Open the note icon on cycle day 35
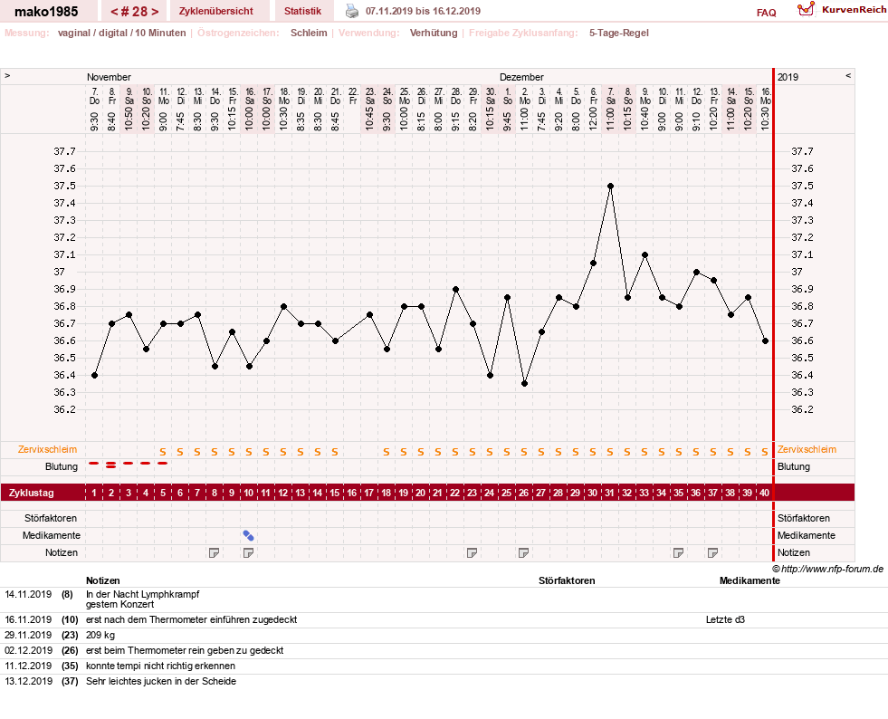The height and width of the screenshot is (719, 888). (x=678, y=552)
